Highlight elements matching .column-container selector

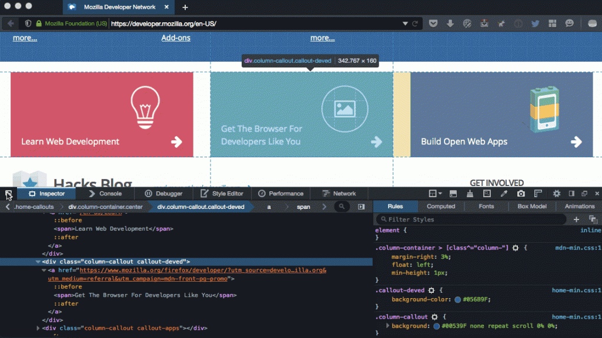pyautogui.click(x=516, y=248)
